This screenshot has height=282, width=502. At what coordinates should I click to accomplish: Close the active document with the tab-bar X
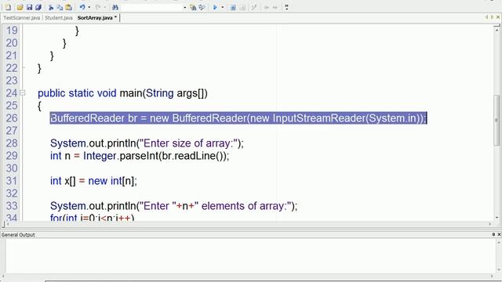(498, 17)
